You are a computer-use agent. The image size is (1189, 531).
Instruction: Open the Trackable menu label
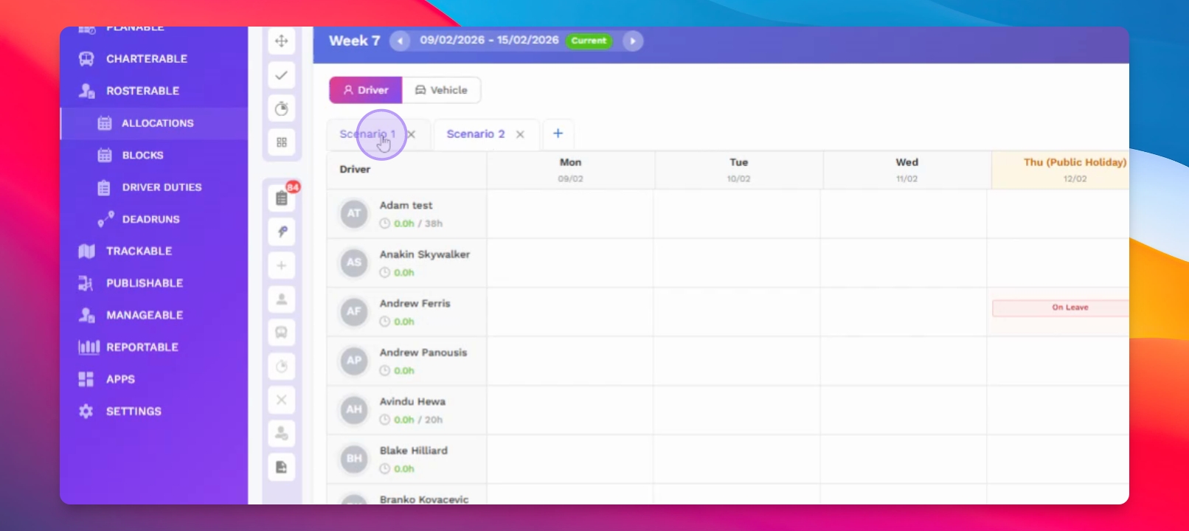(x=139, y=251)
